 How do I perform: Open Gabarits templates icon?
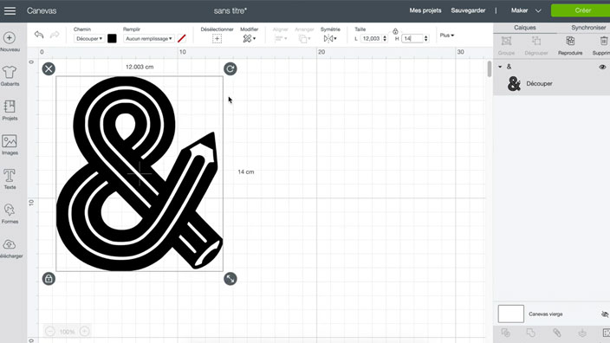point(10,76)
